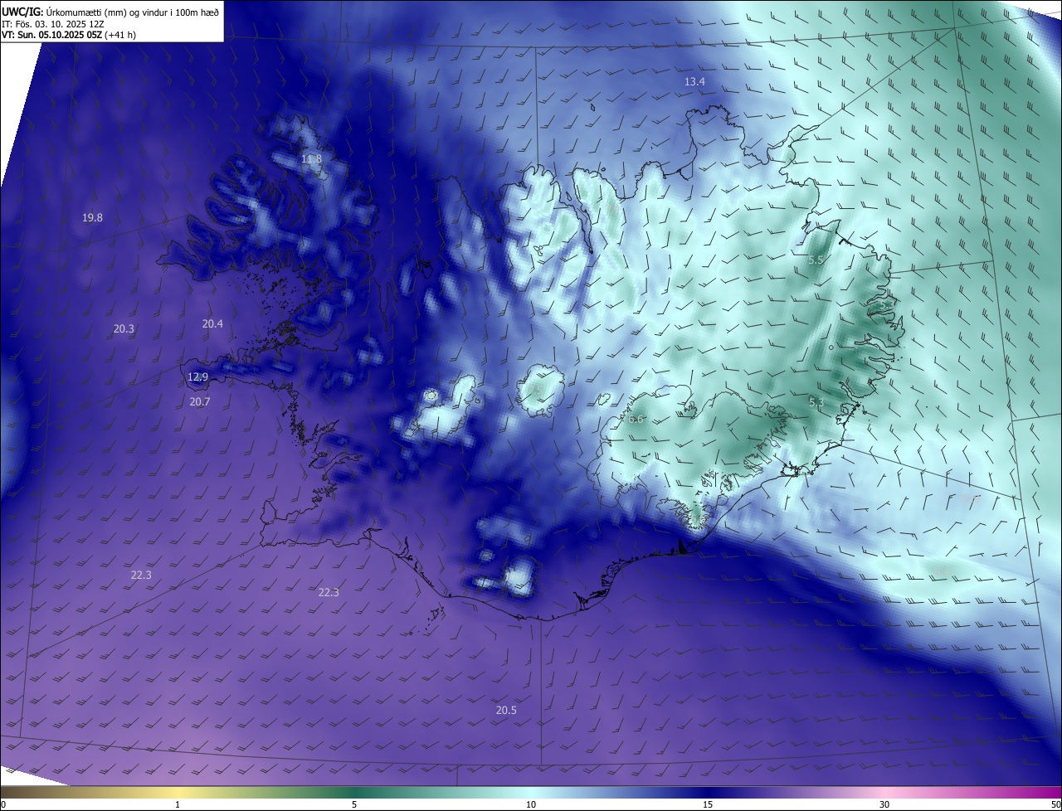Click the 'IT: Fös. 03. 10. 2025 12Z' line
Screen dimensions: 1062x811
point(51,24)
